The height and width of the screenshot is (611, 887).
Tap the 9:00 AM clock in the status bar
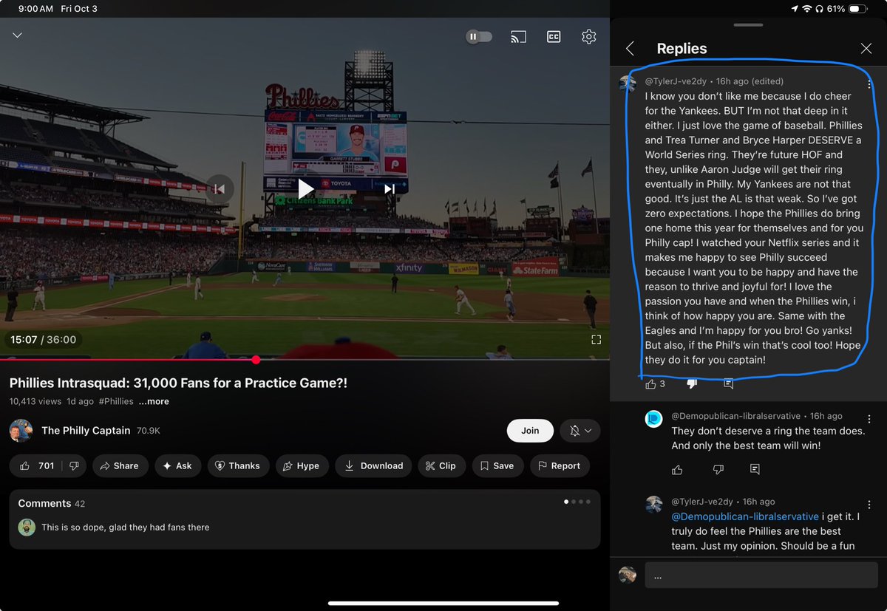tap(35, 9)
